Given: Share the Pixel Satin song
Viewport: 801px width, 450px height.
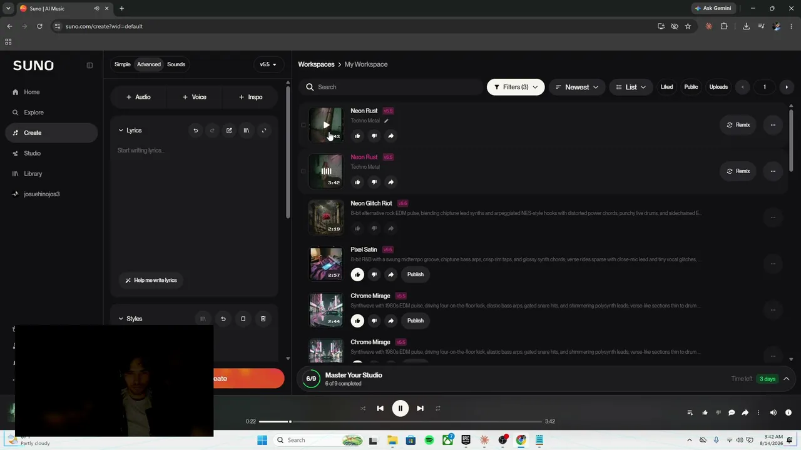Looking at the screenshot, I should (391, 274).
